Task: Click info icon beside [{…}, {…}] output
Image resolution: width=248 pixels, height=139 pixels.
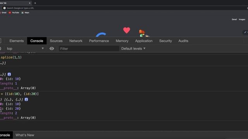Action: [26, 100]
